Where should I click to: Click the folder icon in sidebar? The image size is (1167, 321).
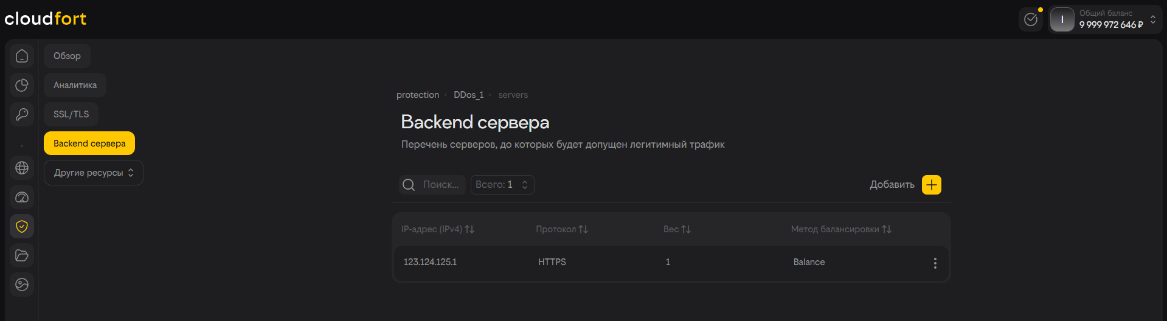(22, 255)
